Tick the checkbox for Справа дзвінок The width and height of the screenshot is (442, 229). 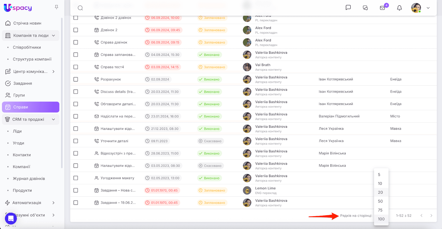pyautogui.click(x=76, y=42)
